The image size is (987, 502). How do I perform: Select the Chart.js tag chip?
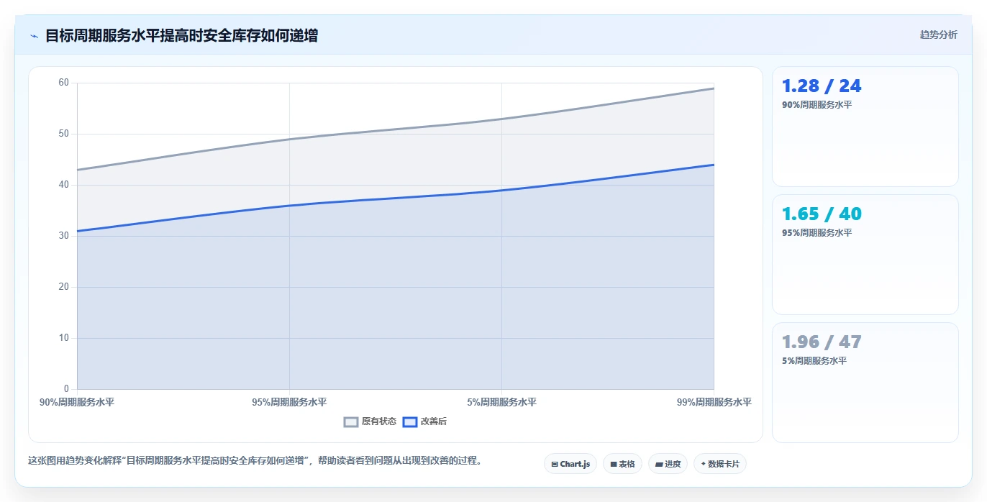point(570,464)
